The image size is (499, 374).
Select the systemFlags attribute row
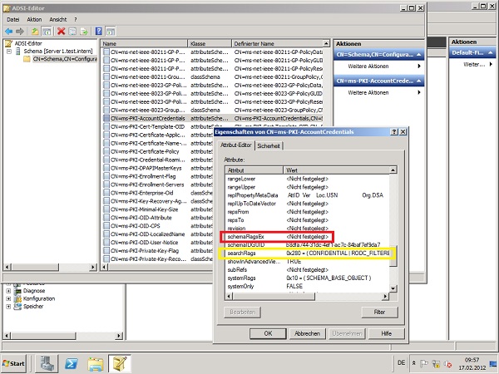point(307,278)
